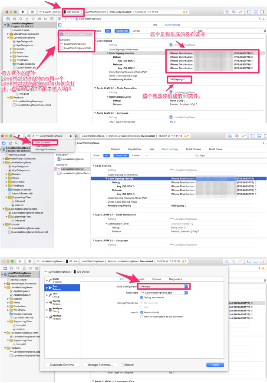Select Analyze action in scheme editor list

[63, 310]
